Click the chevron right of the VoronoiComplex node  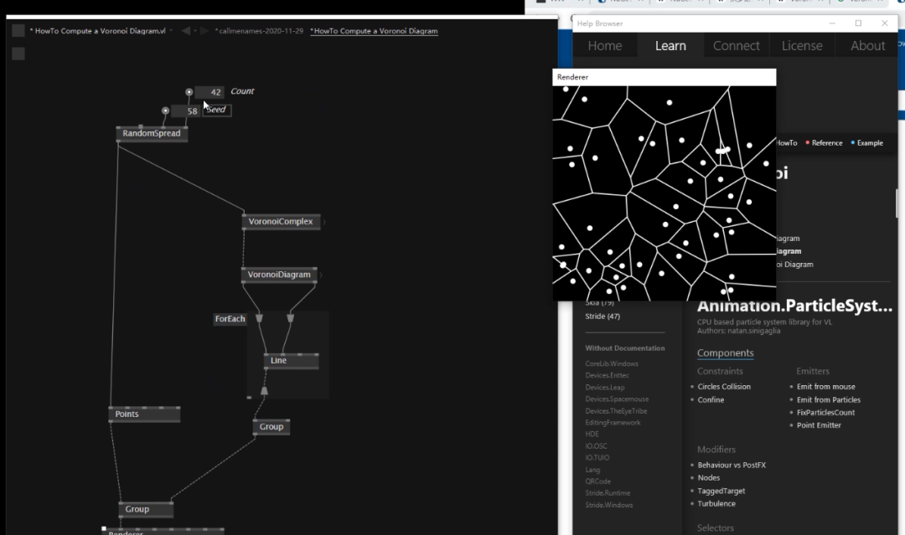point(324,221)
